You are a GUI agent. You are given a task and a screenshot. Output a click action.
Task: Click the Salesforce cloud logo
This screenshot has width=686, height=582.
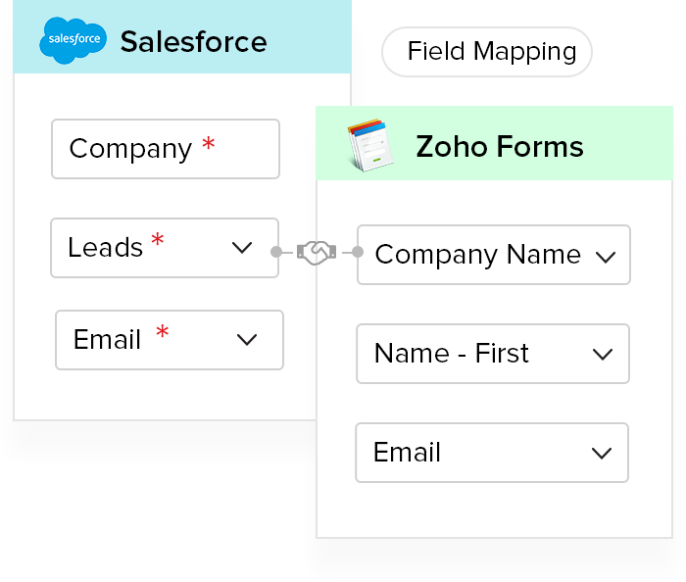[73, 40]
